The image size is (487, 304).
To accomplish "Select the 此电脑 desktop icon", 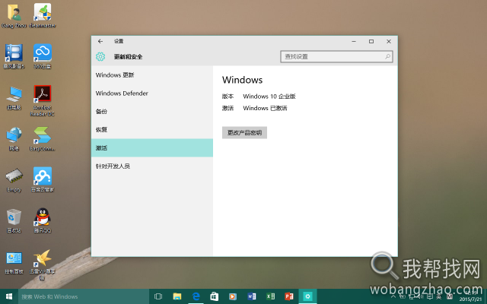I will (x=14, y=98).
